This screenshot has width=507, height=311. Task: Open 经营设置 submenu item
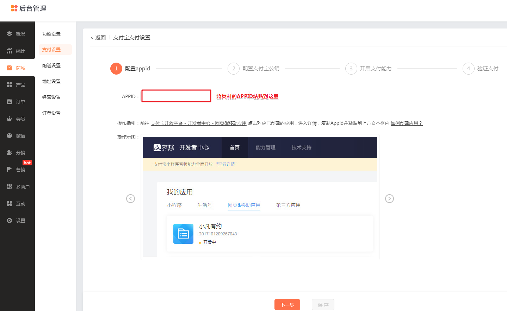[x=51, y=97]
